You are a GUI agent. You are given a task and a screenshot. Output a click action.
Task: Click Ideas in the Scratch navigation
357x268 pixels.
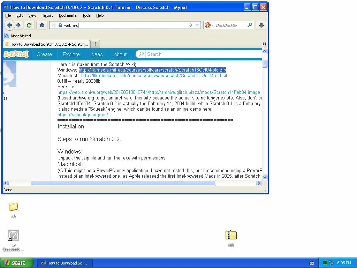click(x=97, y=54)
